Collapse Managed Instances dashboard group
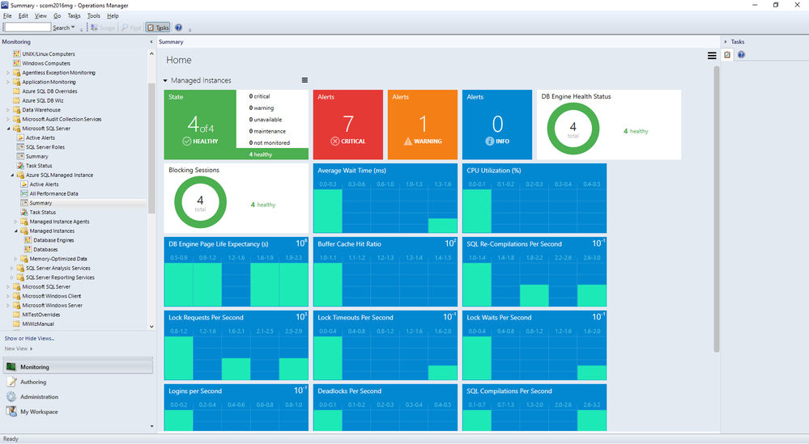Viewport: 809px width, 444px height. tap(166, 80)
